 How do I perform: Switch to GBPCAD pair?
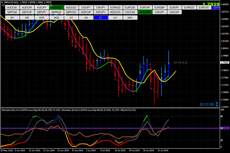(x=12, y=12)
